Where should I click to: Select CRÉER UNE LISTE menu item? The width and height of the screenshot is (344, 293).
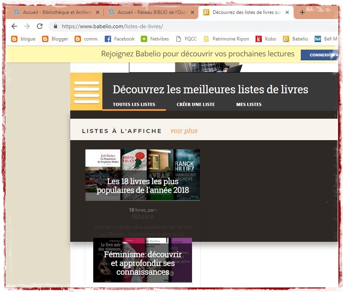pos(196,104)
